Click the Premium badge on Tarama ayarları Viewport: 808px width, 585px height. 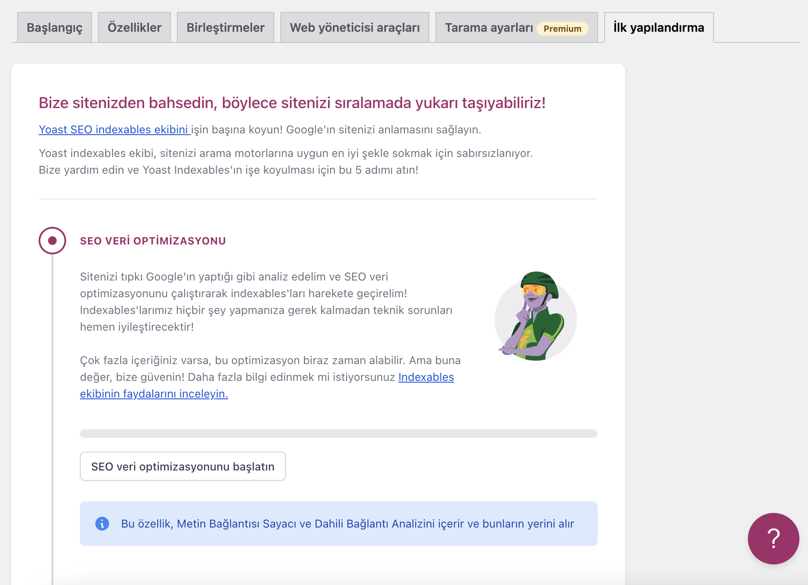coord(562,29)
